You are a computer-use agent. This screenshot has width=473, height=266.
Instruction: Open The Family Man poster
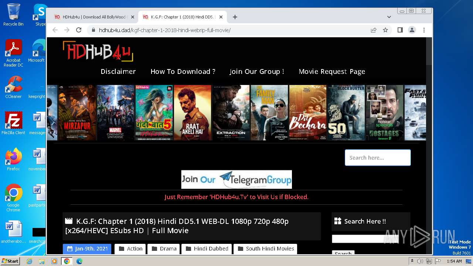pos(269,113)
